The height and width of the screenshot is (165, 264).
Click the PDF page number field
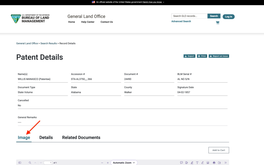coord(48,163)
